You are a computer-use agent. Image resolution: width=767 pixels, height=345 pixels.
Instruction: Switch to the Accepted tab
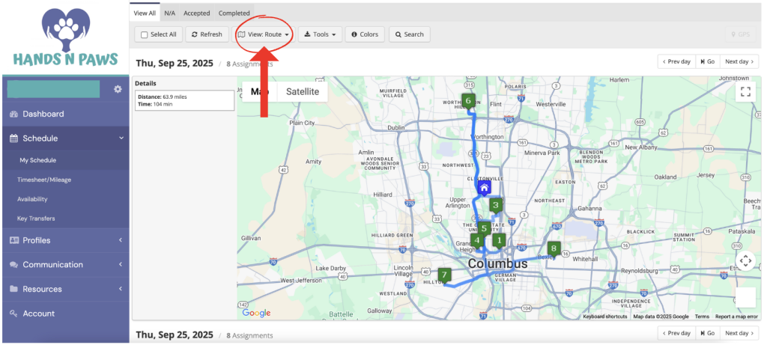(197, 13)
